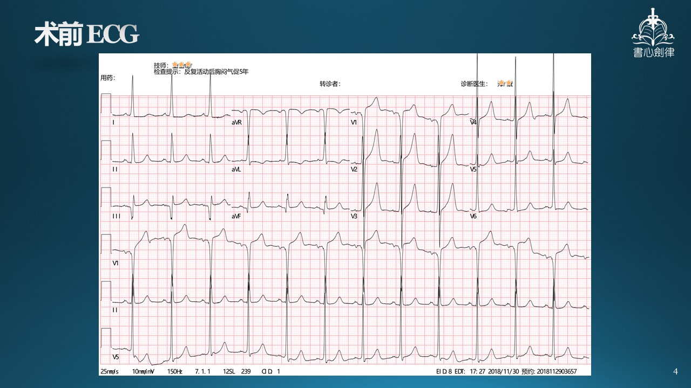Click slide page number 4

tap(676, 371)
